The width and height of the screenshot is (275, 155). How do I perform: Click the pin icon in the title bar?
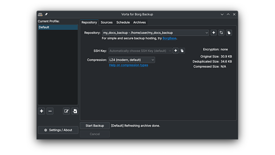click(x=46, y=14)
